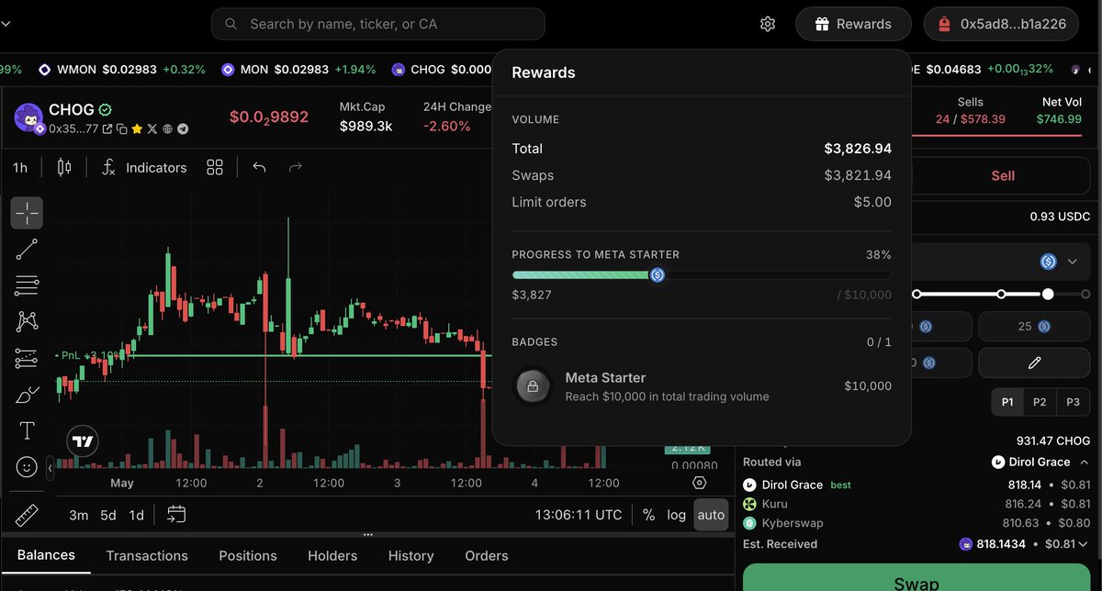This screenshot has height=591, width=1102.
Task: Choose the 25 USDC preset amount
Action: click(x=1034, y=327)
